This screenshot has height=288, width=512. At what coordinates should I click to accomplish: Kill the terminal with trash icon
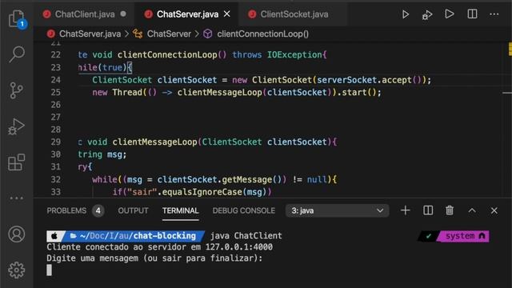pyautogui.click(x=450, y=210)
